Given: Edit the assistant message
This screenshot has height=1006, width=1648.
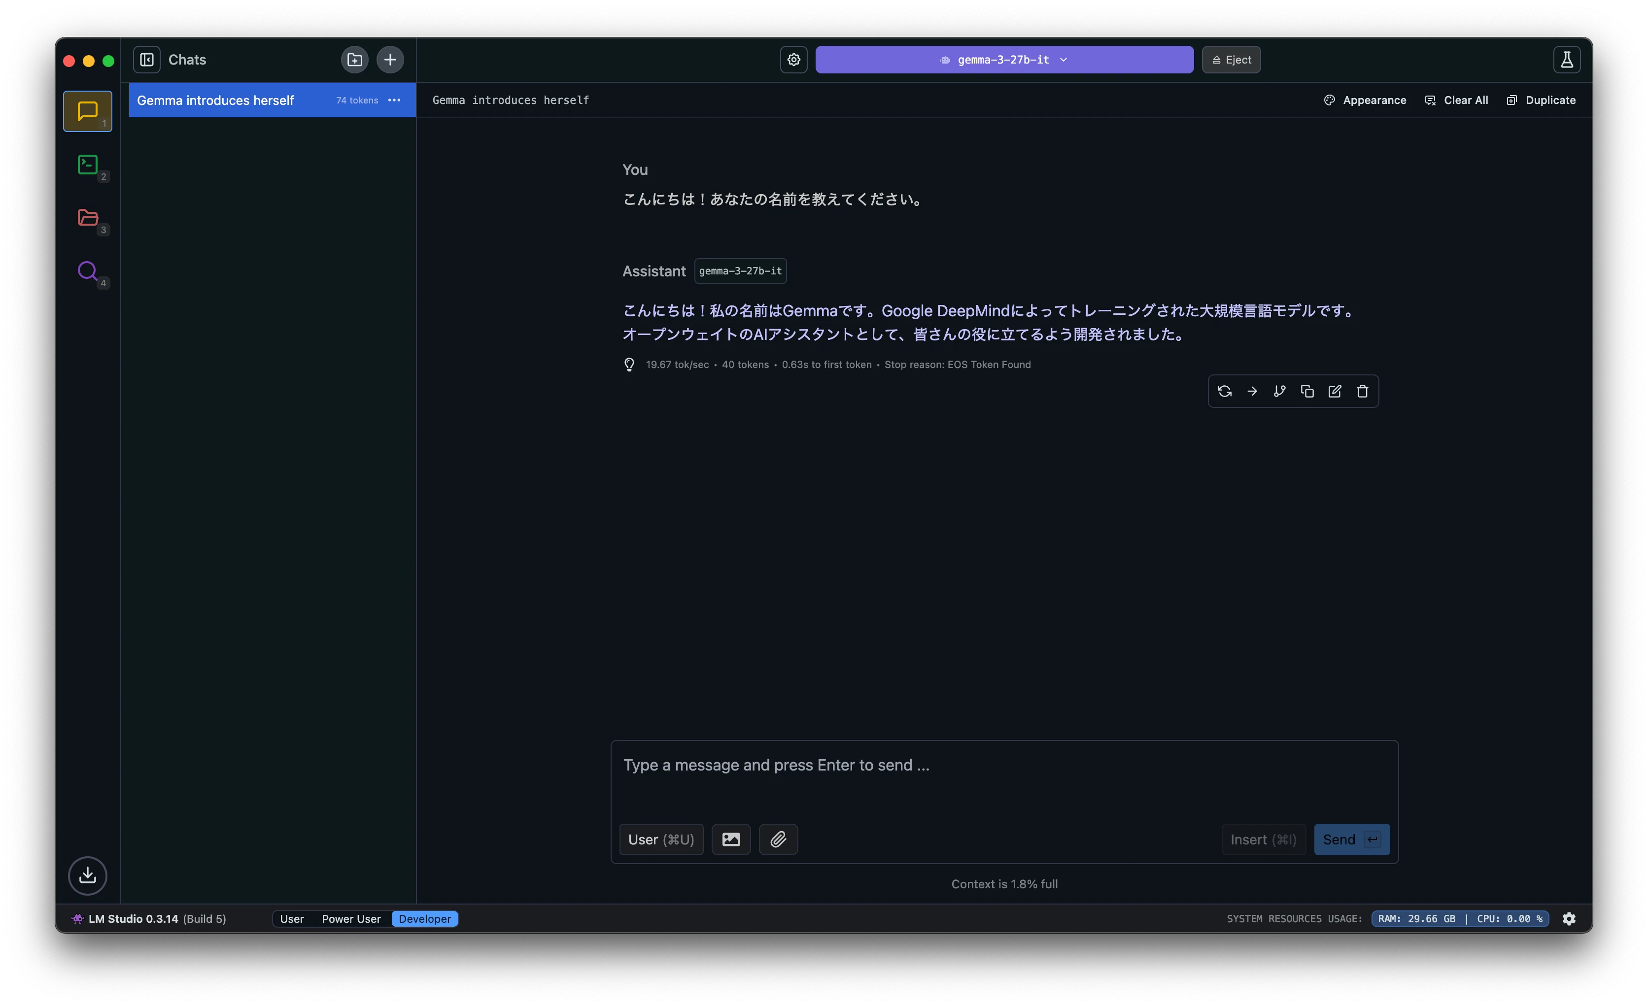Looking at the screenshot, I should (x=1335, y=391).
